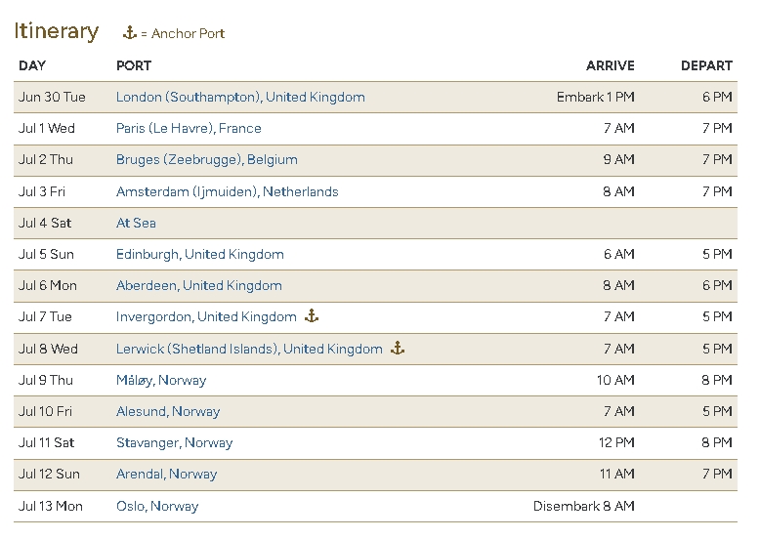760x539 pixels.
Task: Select Alesund, Norway port link
Action: click(x=168, y=411)
